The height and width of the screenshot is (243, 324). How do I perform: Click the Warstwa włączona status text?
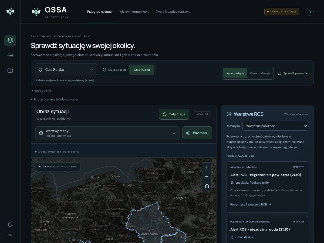(296, 114)
